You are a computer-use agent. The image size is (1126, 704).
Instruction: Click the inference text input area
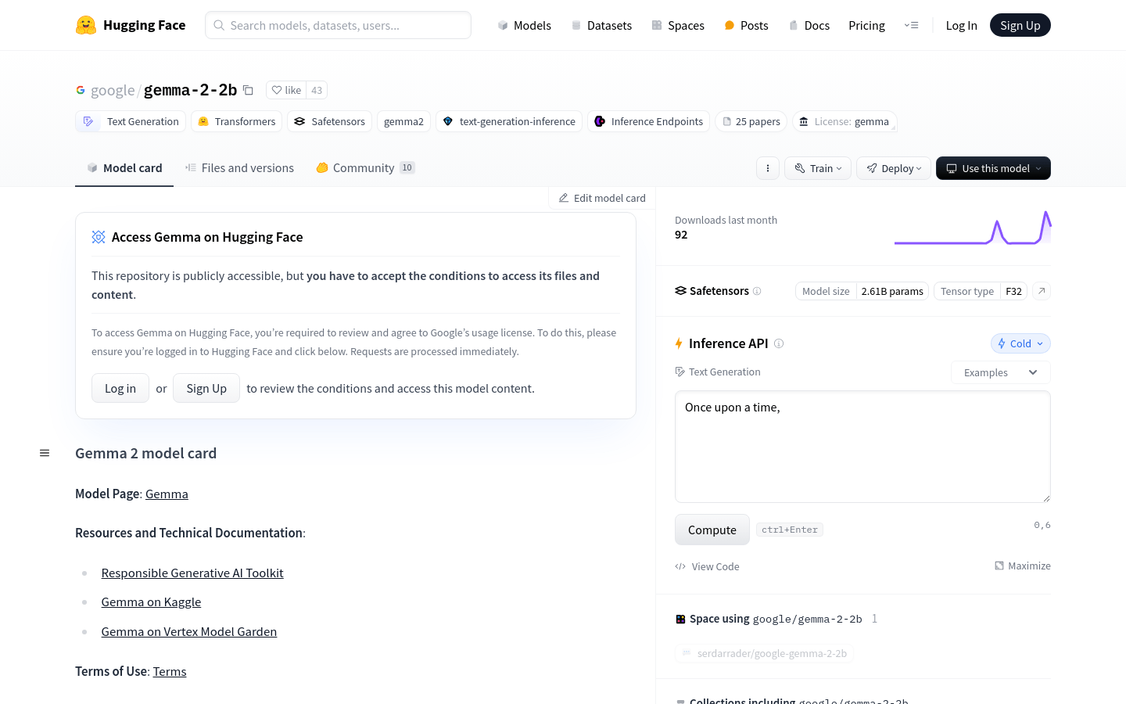coord(862,447)
